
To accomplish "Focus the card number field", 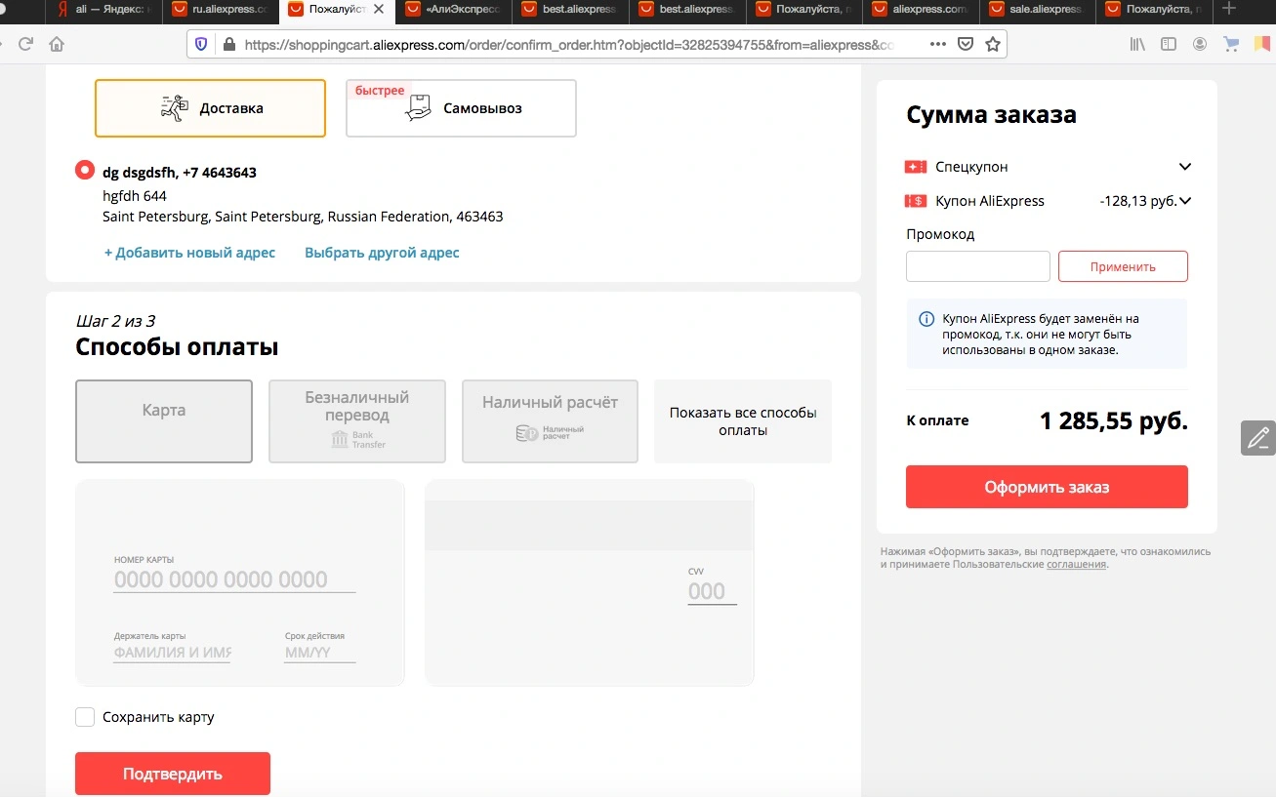I will point(234,579).
